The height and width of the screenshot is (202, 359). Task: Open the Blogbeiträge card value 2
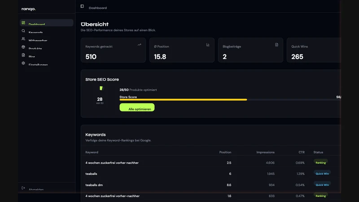(x=251, y=50)
